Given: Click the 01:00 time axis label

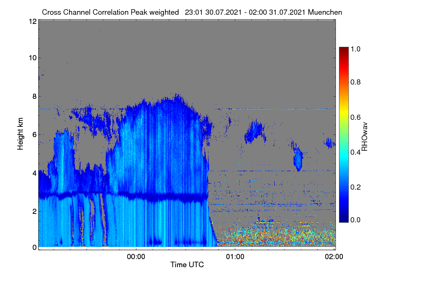Looking at the screenshot, I should click(x=235, y=257).
